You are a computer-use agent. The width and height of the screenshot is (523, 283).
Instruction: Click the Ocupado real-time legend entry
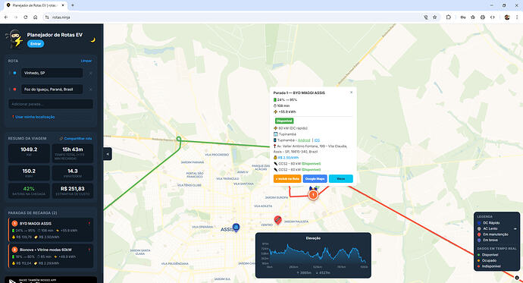tap(487, 261)
